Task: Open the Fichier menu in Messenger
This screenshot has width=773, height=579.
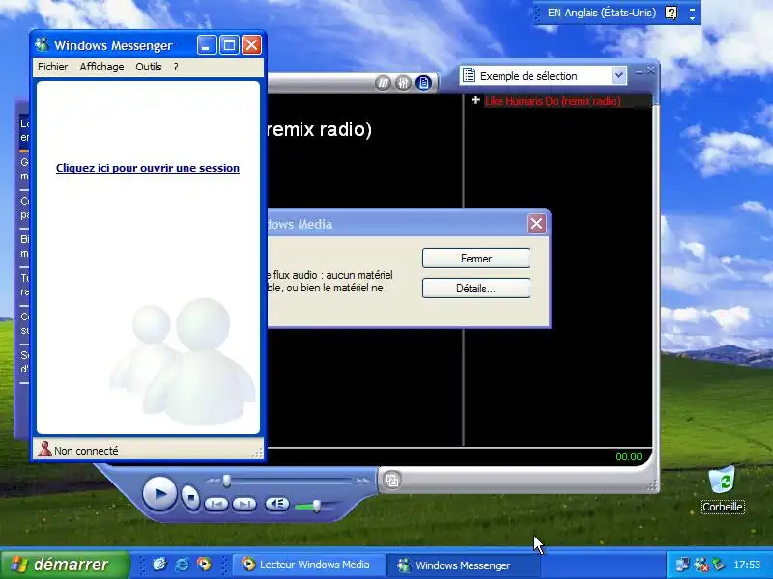Action: (x=53, y=67)
